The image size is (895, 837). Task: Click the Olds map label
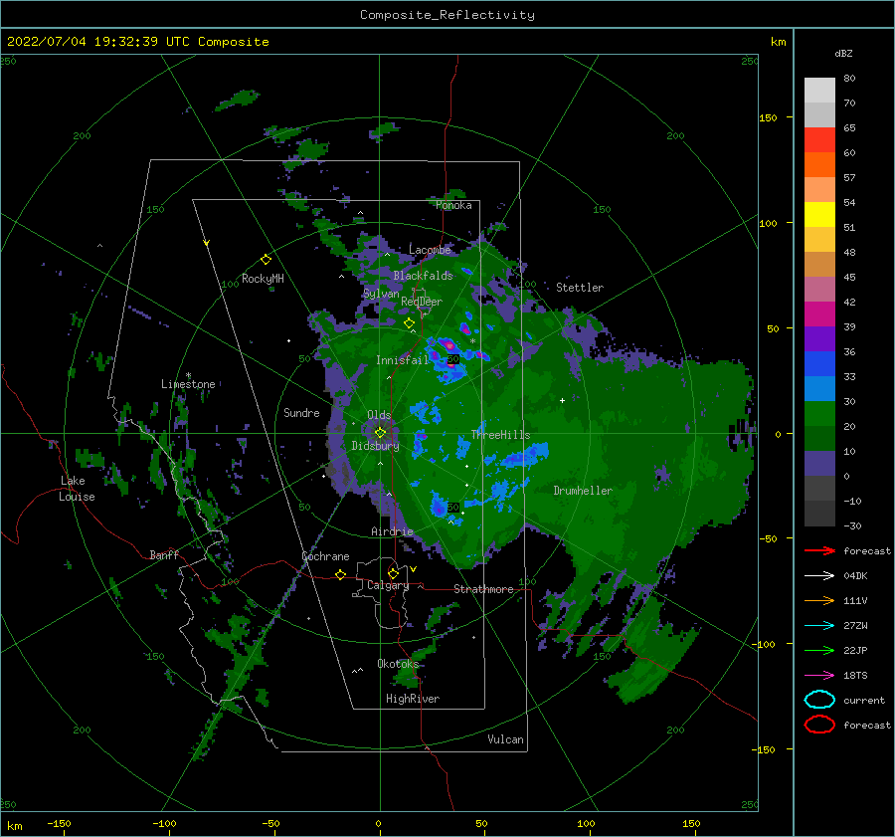tap(379, 415)
